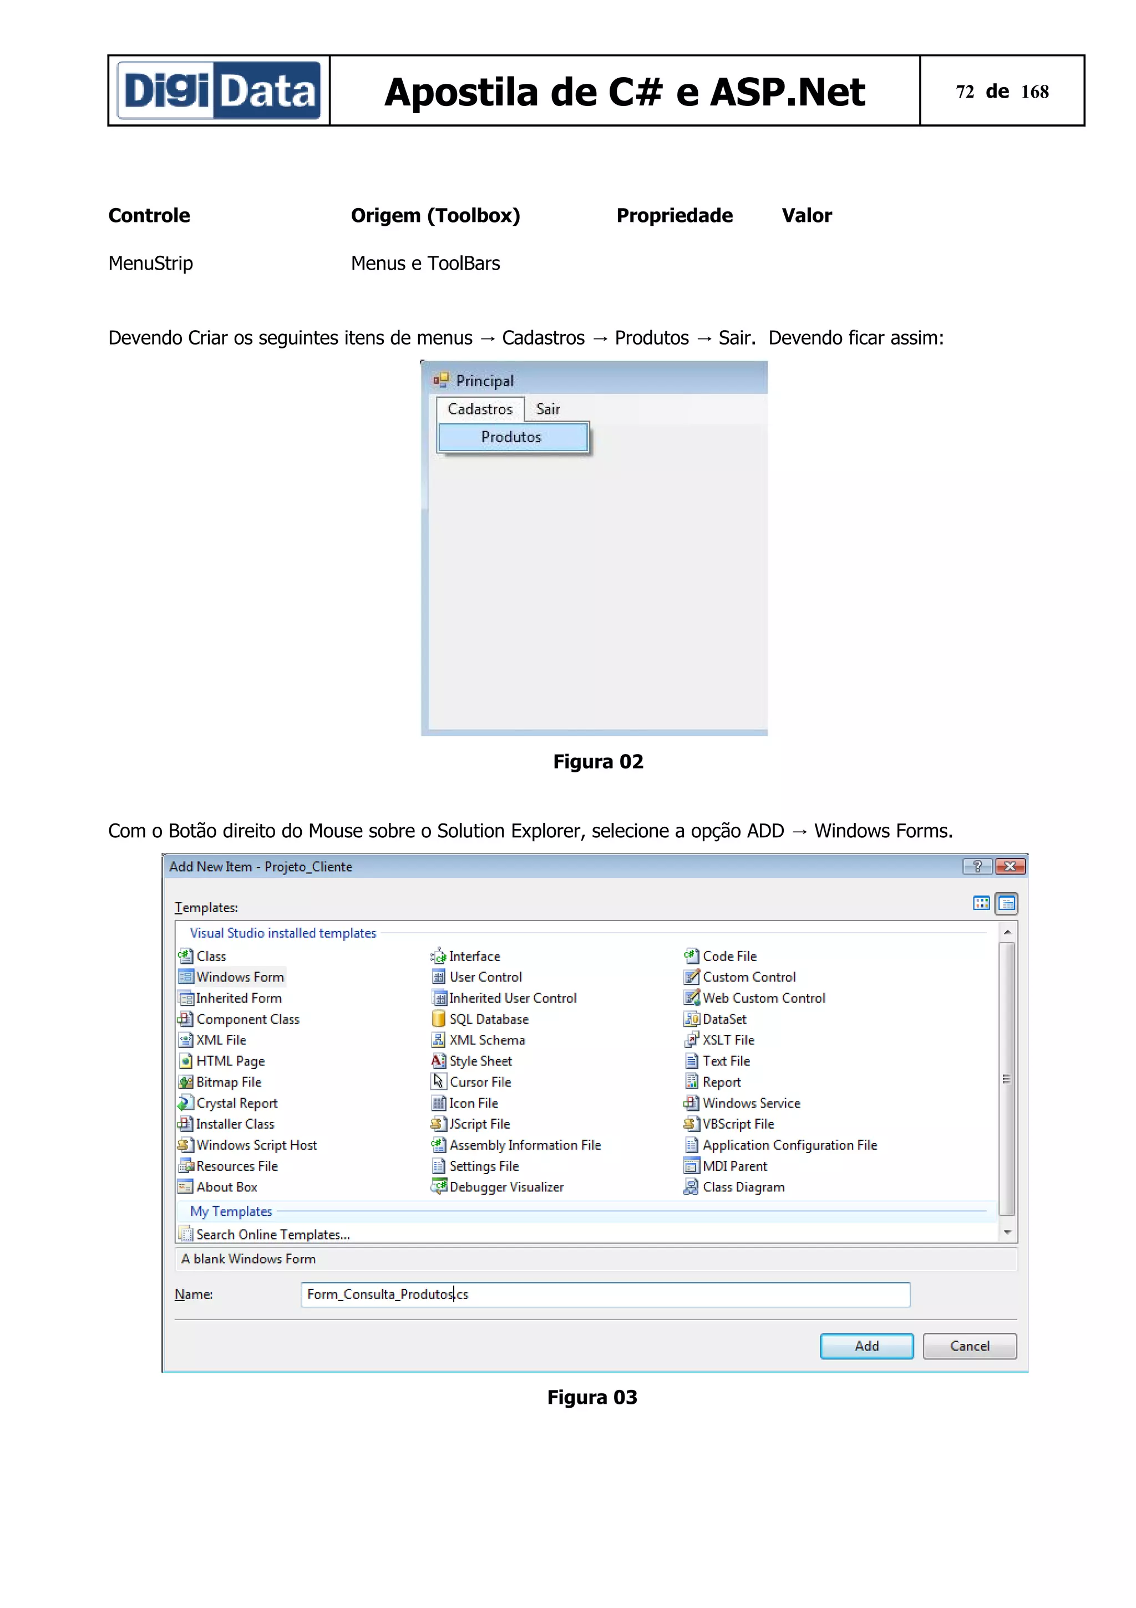Select the Report template icon
Screen dimensions: 1136x1608
click(x=692, y=1081)
